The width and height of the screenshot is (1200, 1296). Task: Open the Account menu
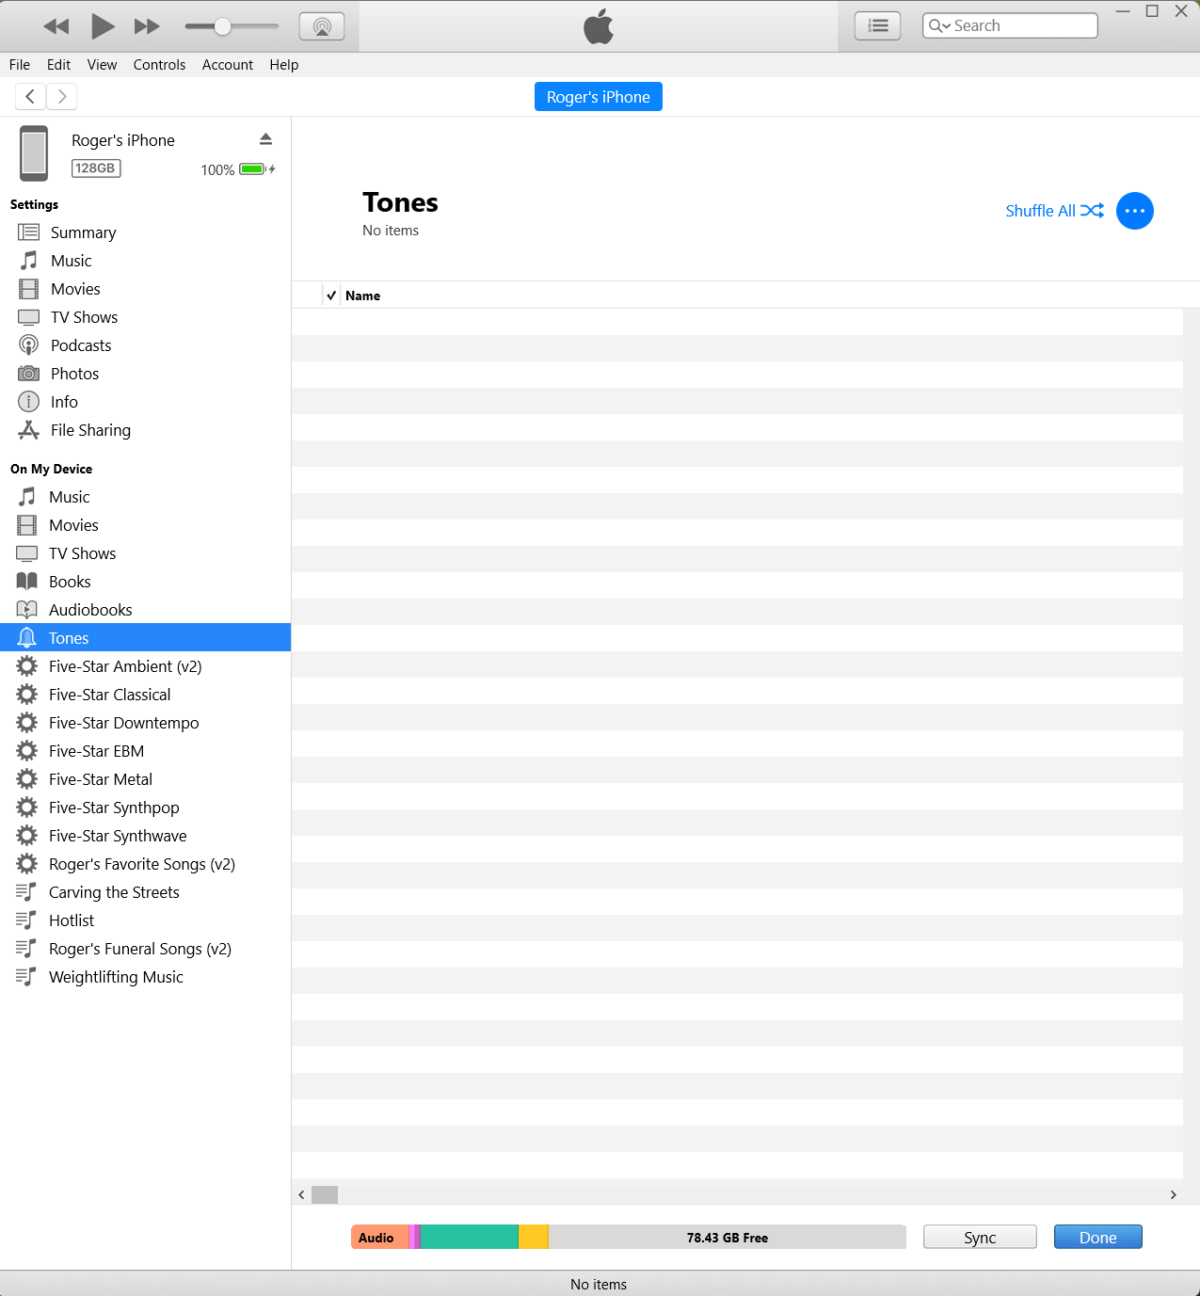coord(228,65)
